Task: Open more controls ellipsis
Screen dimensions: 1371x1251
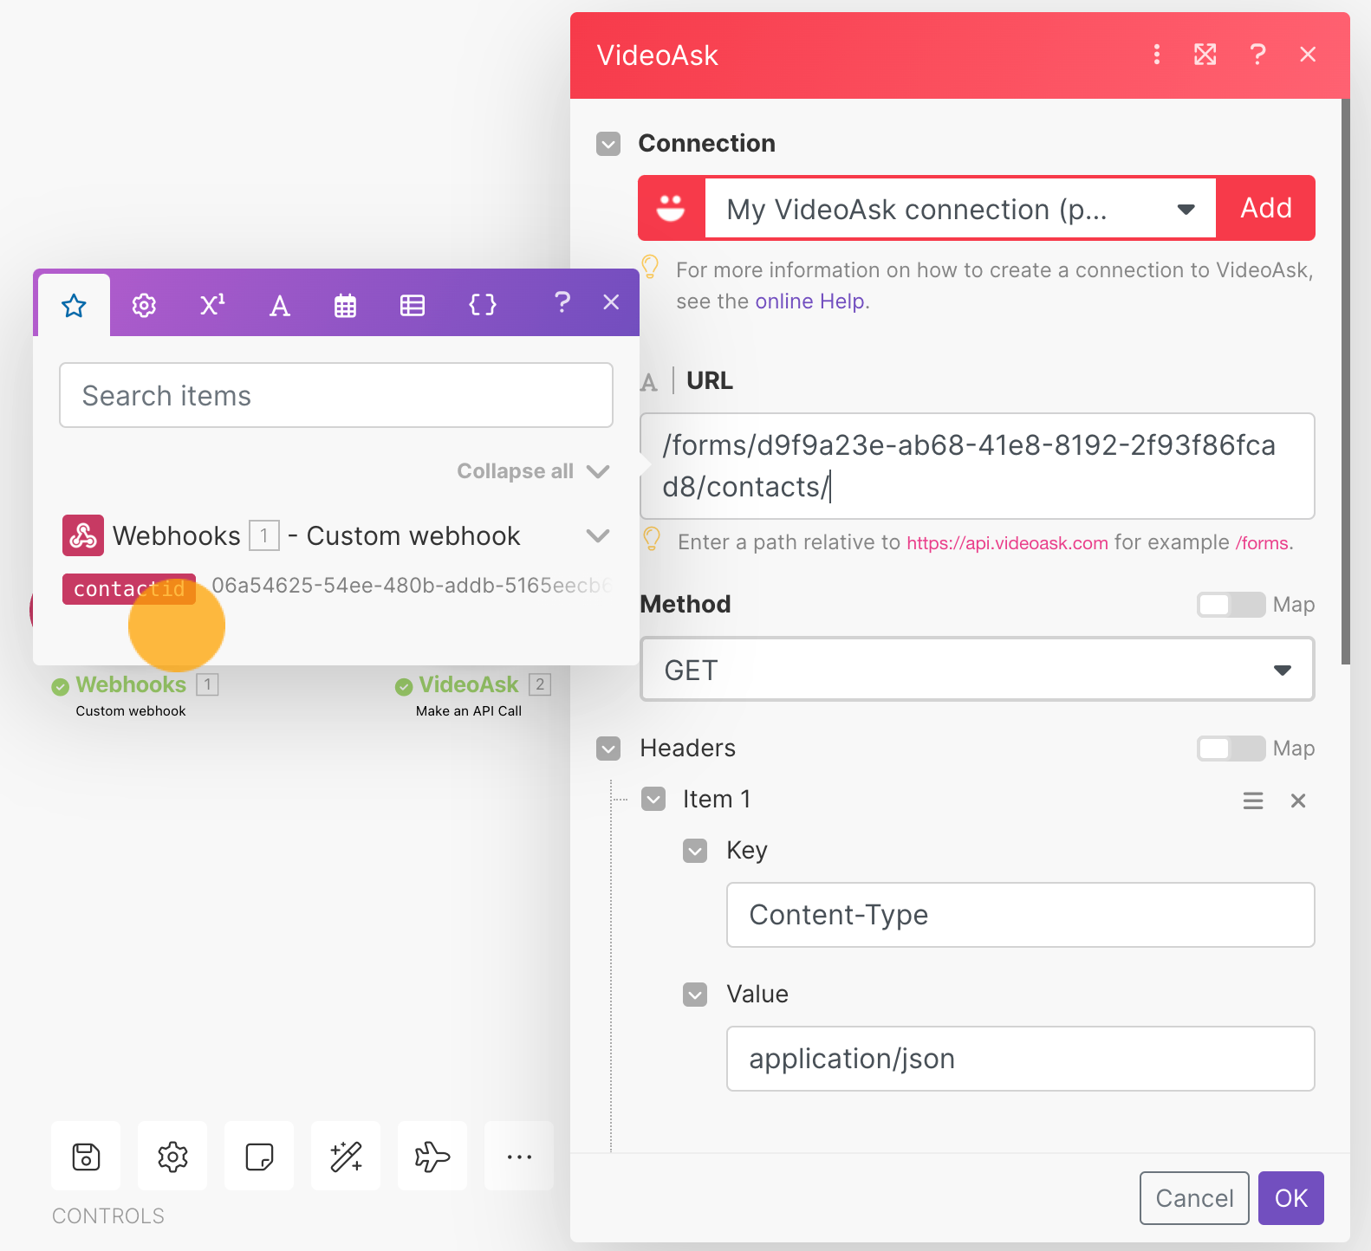Action: 519,1156
